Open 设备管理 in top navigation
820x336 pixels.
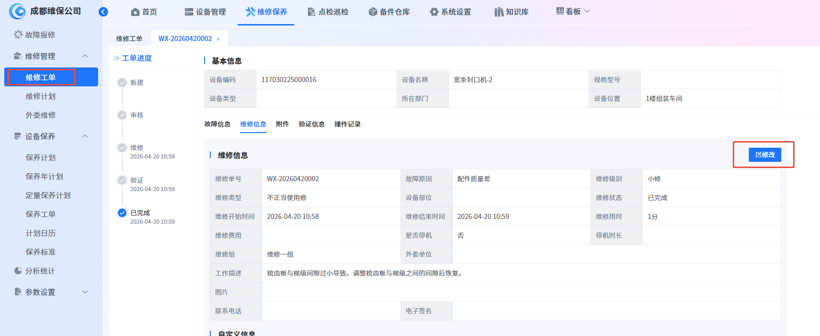tap(211, 12)
